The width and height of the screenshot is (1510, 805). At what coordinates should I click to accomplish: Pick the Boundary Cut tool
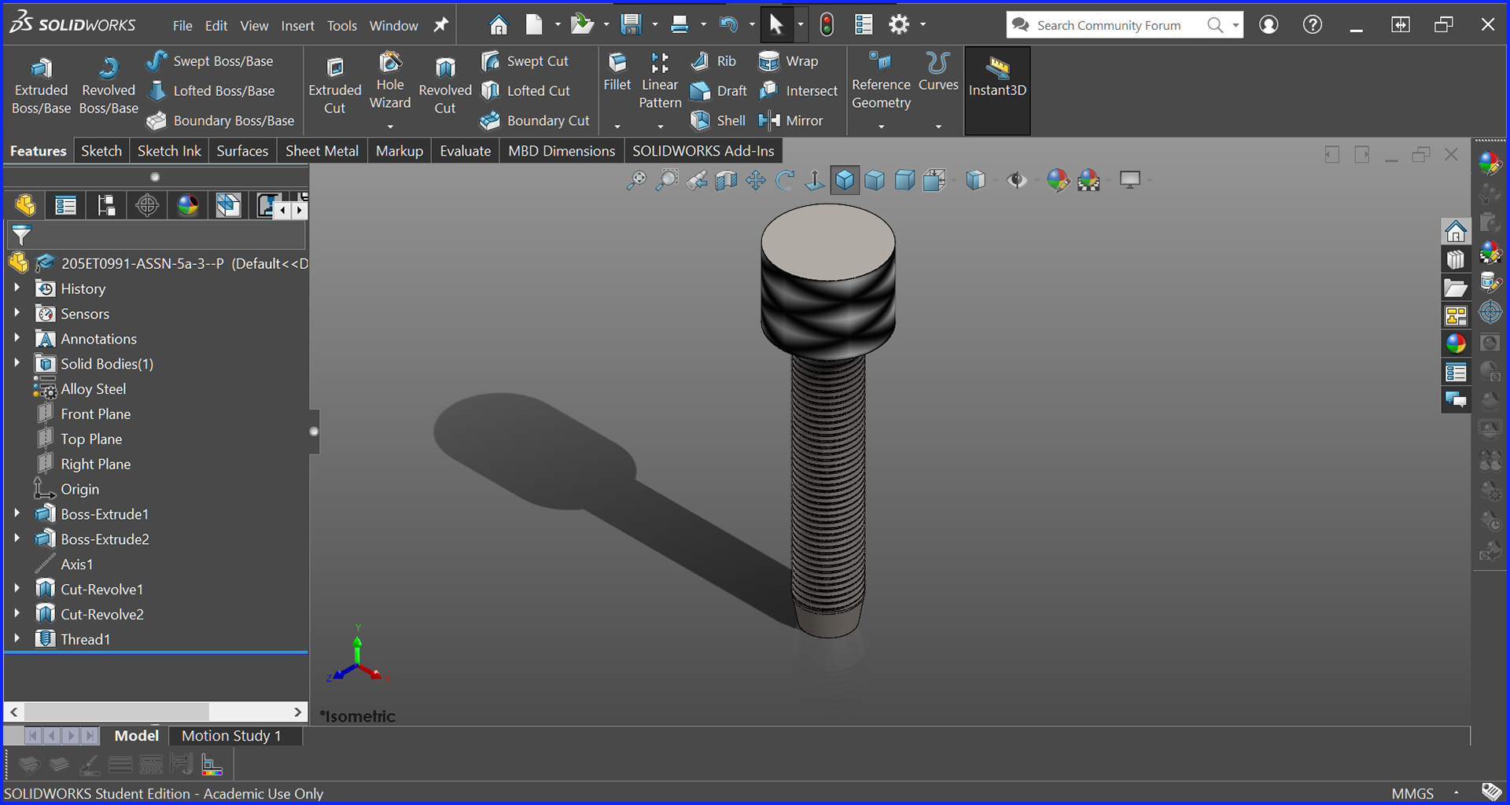[535, 120]
